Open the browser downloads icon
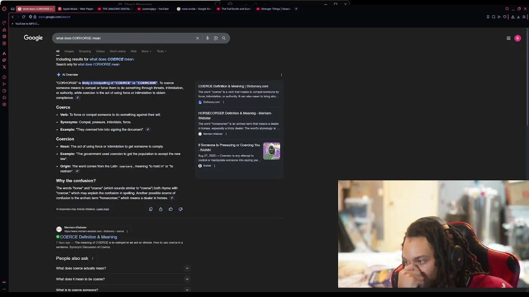 point(518,17)
